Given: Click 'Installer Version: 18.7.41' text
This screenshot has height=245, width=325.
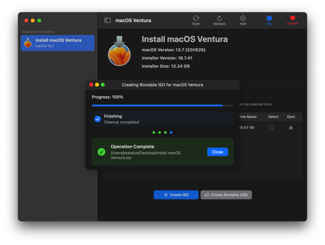Looking at the screenshot, I should point(167,58).
